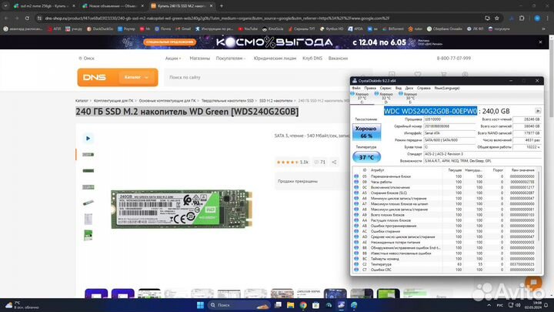
Task: Click the main SSD product image
Action: pos(182,209)
